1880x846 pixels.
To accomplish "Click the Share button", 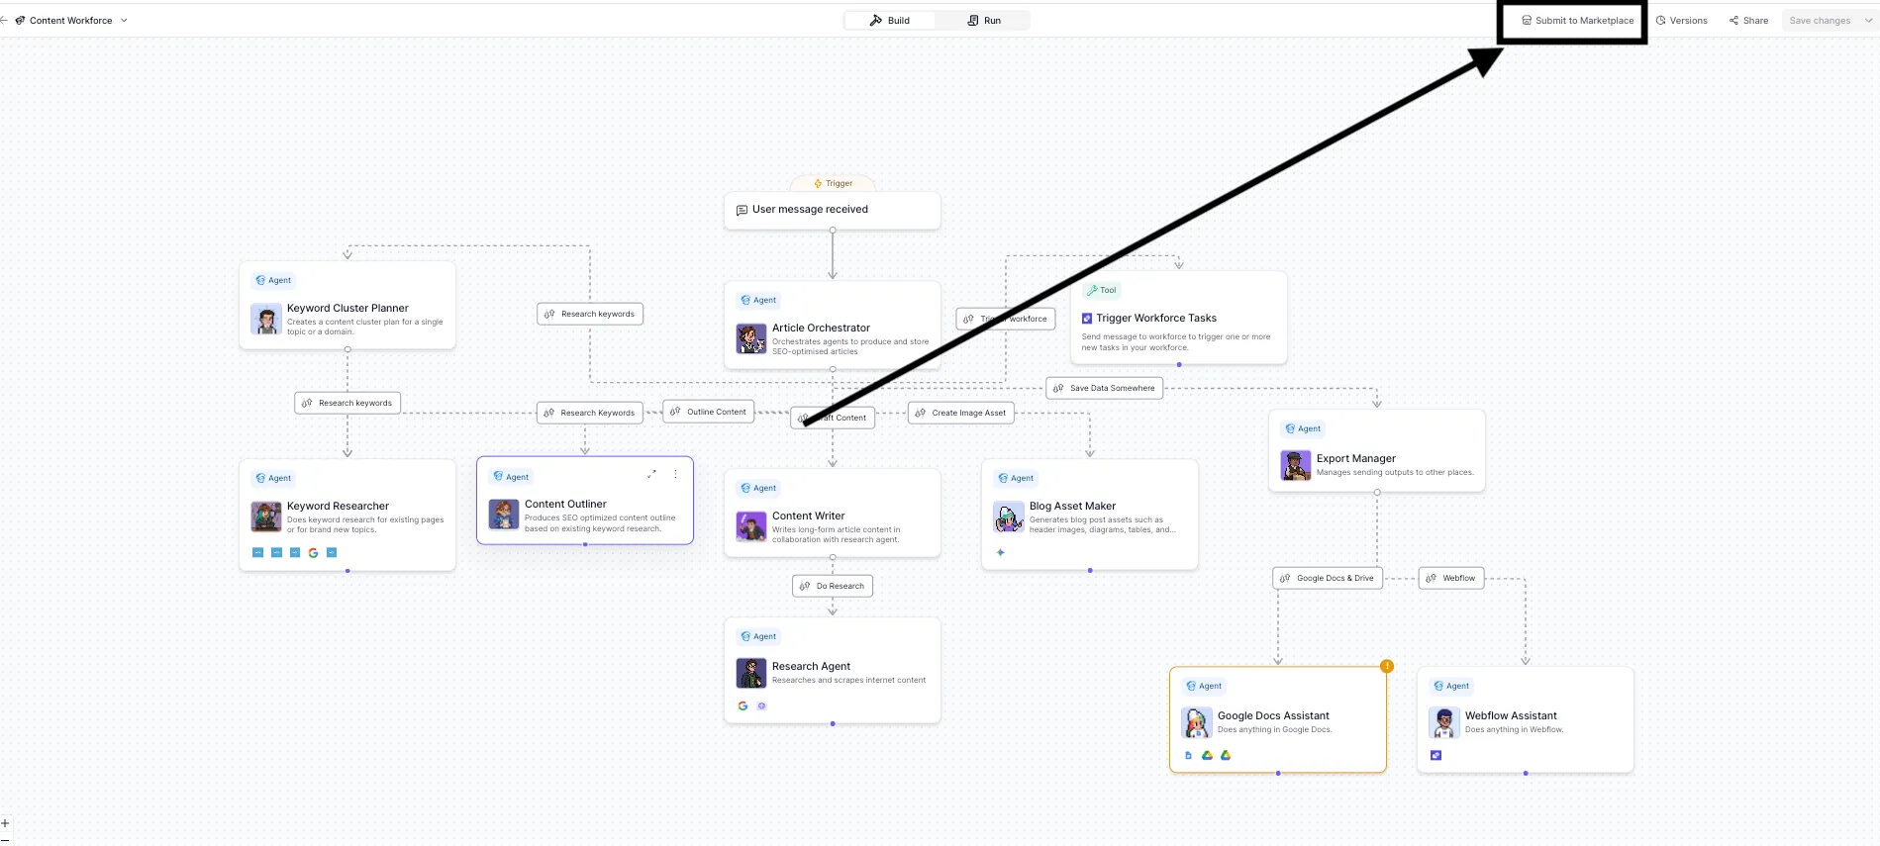I will [x=1748, y=20].
